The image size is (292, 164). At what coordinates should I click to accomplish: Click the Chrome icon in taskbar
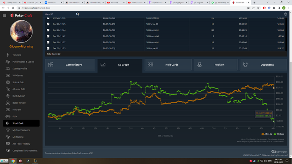(13, 161)
